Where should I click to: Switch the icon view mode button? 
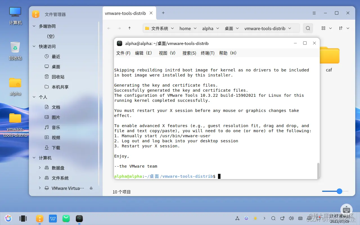pos(323,28)
